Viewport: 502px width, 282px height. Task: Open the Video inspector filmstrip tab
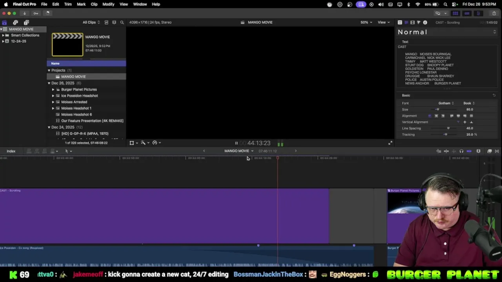click(412, 22)
